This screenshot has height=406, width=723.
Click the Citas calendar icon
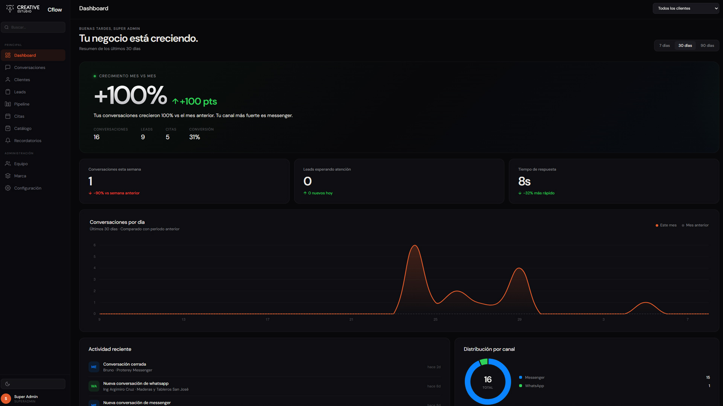coord(8,116)
